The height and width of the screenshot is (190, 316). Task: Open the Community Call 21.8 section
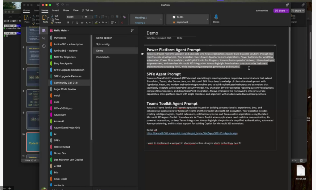pos(69,83)
